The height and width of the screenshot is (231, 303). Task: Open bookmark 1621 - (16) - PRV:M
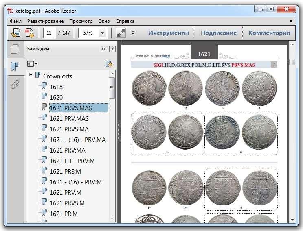click(x=76, y=182)
